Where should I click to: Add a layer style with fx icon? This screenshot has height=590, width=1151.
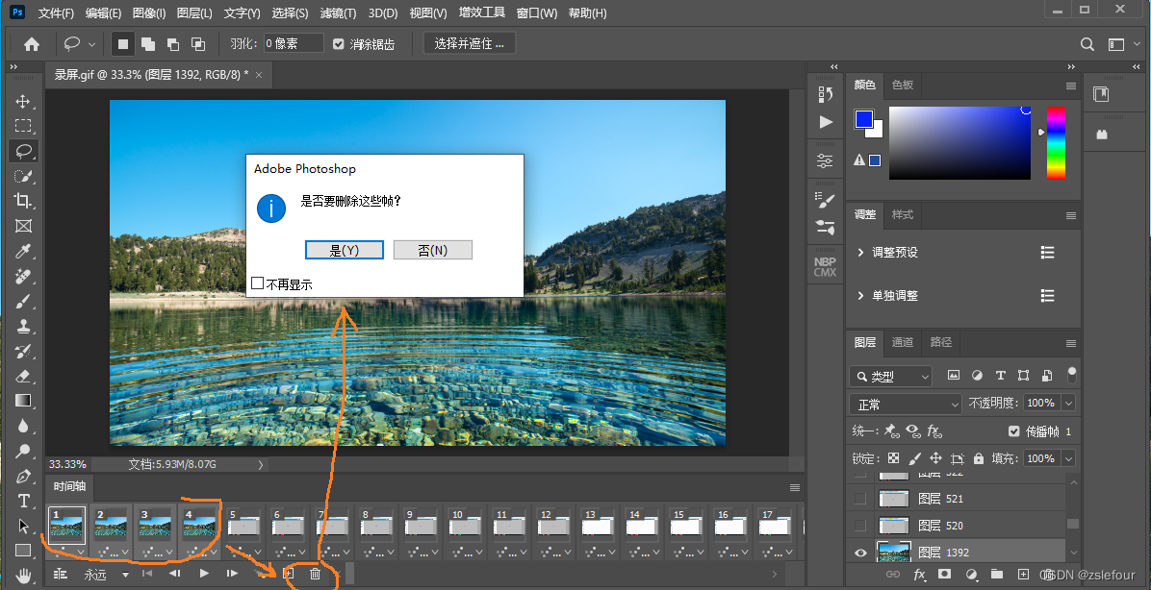coord(918,574)
